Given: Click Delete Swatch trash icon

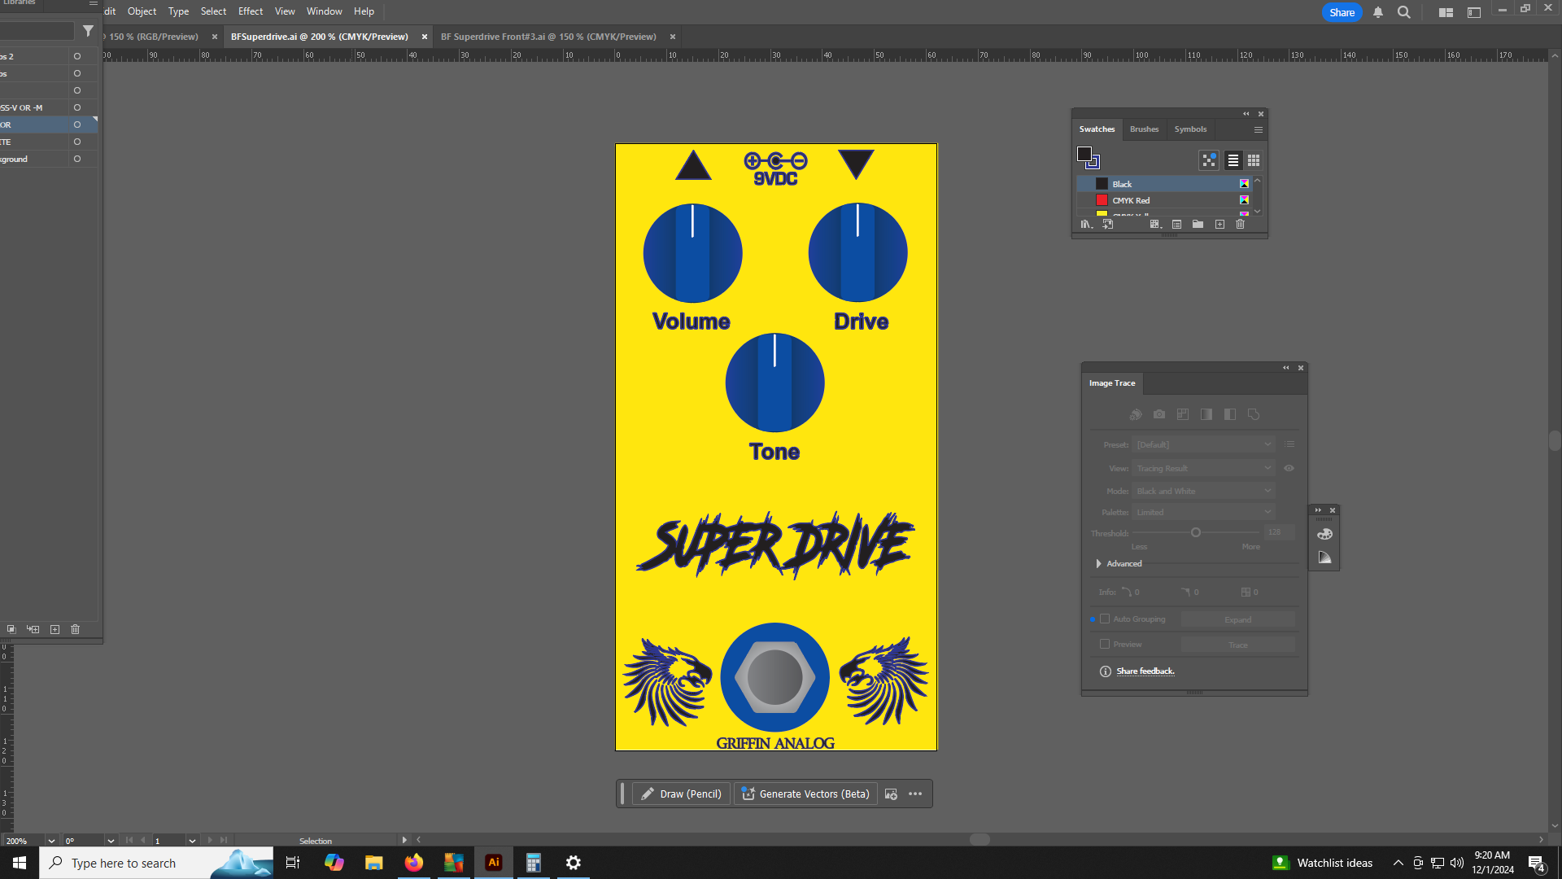Looking at the screenshot, I should pyautogui.click(x=1241, y=224).
